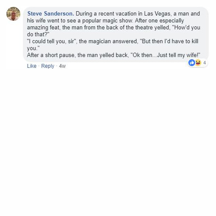Click the phrase "After a short pause"
This screenshot has height=216, width=216.
(x=51, y=55)
